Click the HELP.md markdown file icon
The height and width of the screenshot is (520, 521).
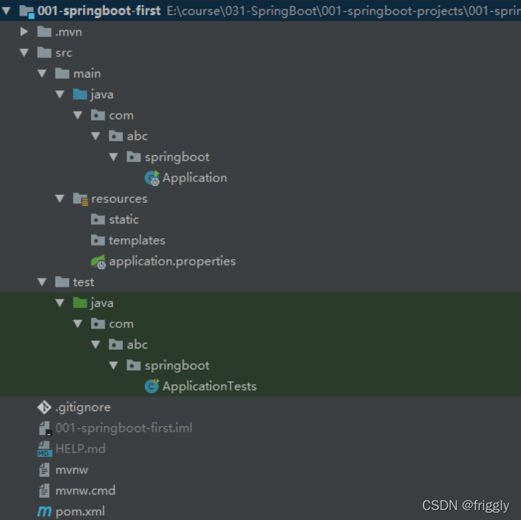[45, 449]
